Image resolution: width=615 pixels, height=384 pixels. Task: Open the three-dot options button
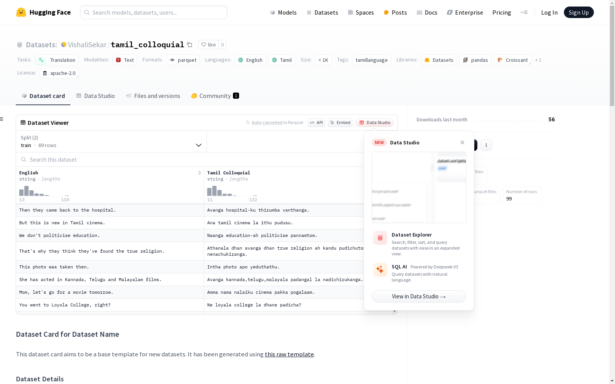[x=486, y=145]
